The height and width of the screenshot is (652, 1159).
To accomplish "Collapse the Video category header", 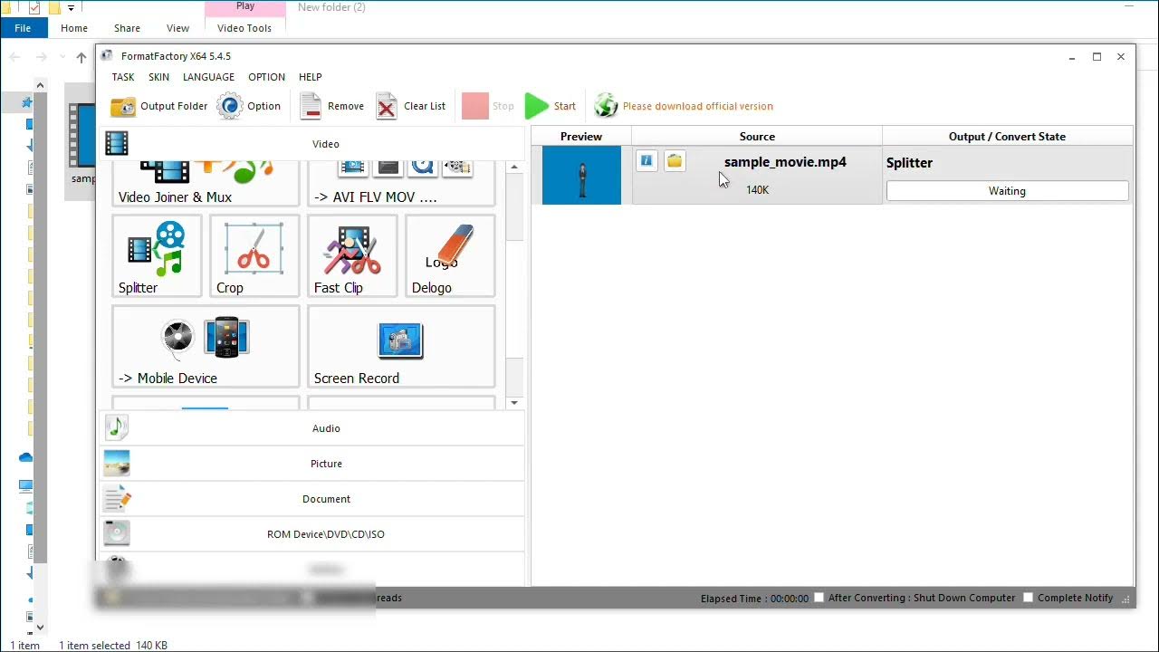I will pyautogui.click(x=312, y=144).
